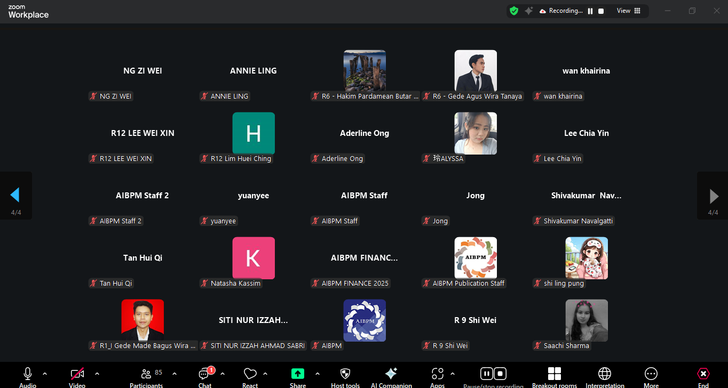728x388 pixels.
Task: Open the Chat panel
Action: click(205, 375)
